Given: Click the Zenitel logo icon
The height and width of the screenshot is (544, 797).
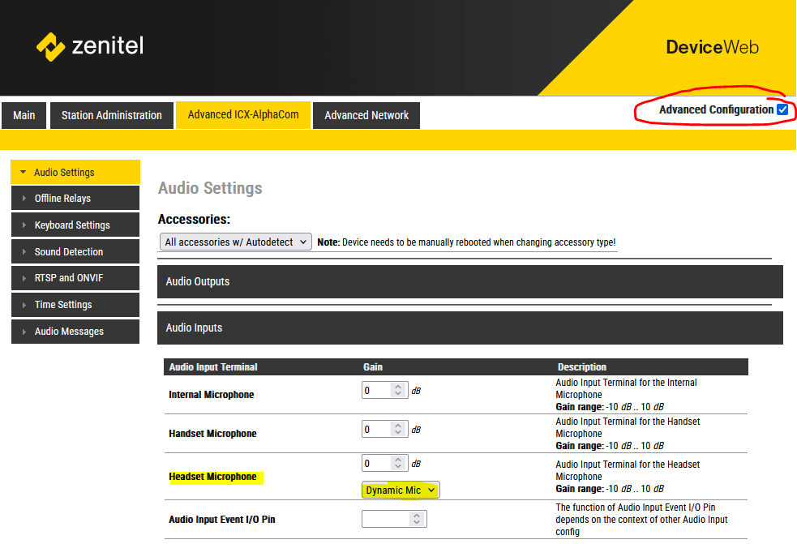Looking at the screenshot, I should pyautogui.click(x=51, y=46).
